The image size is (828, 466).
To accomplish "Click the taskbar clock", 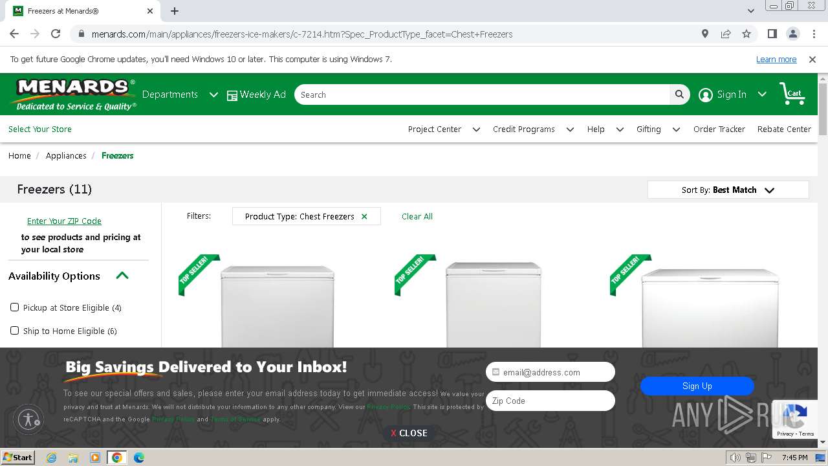I will coord(794,458).
